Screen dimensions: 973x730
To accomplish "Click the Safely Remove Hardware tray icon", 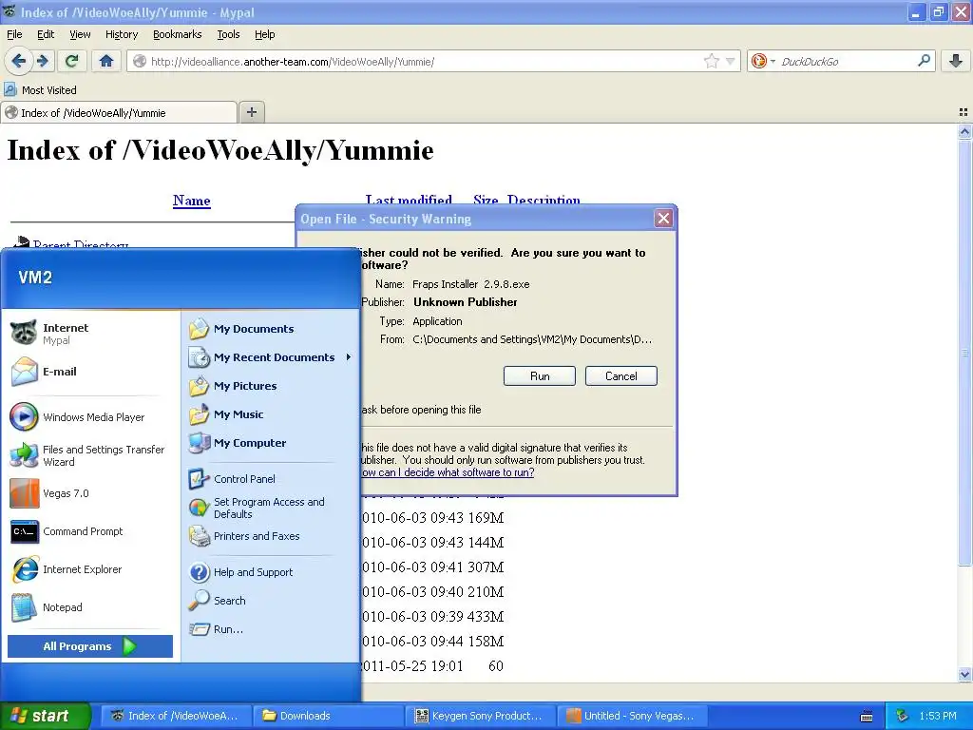I will 903,716.
